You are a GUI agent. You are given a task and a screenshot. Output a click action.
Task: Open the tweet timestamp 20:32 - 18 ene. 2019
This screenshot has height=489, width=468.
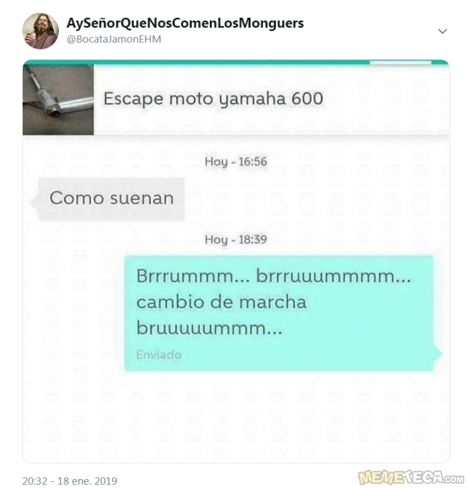point(69,480)
